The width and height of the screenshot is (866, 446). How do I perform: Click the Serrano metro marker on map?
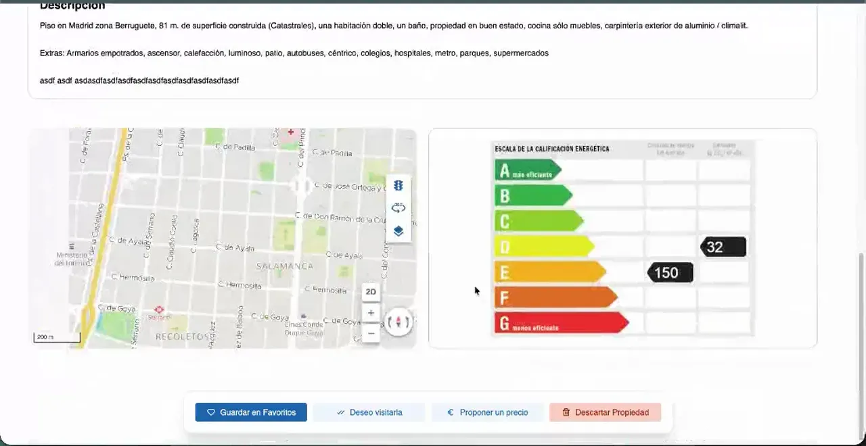coord(159,310)
